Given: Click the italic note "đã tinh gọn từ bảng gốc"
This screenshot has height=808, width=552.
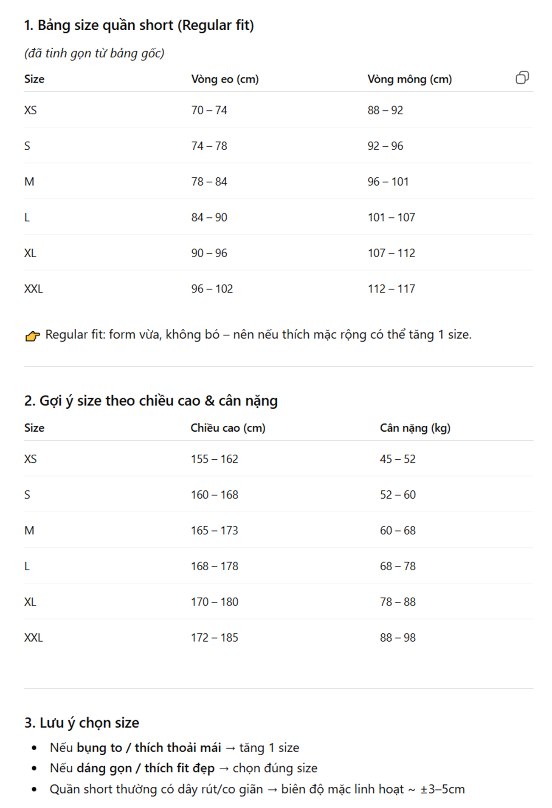Looking at the screenshot, I should pos(94,54).
